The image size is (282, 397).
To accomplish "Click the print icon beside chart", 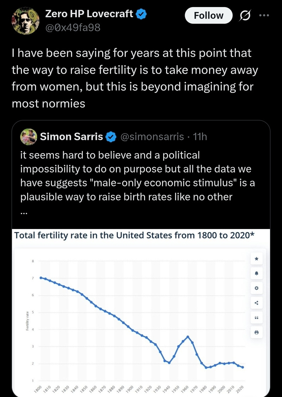I will point(257,332).
